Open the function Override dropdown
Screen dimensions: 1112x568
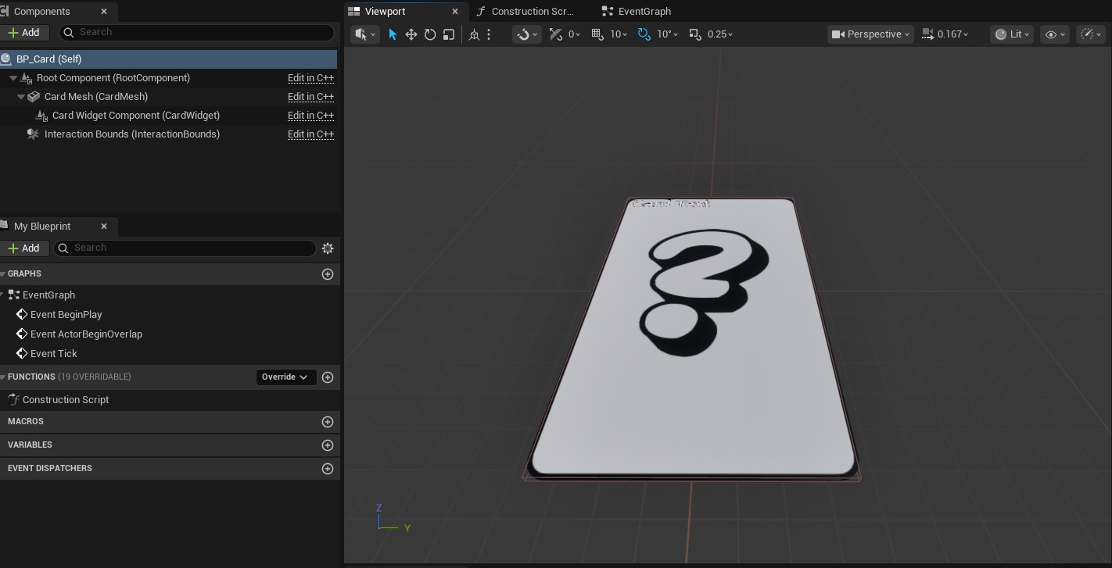pos(285,377)
